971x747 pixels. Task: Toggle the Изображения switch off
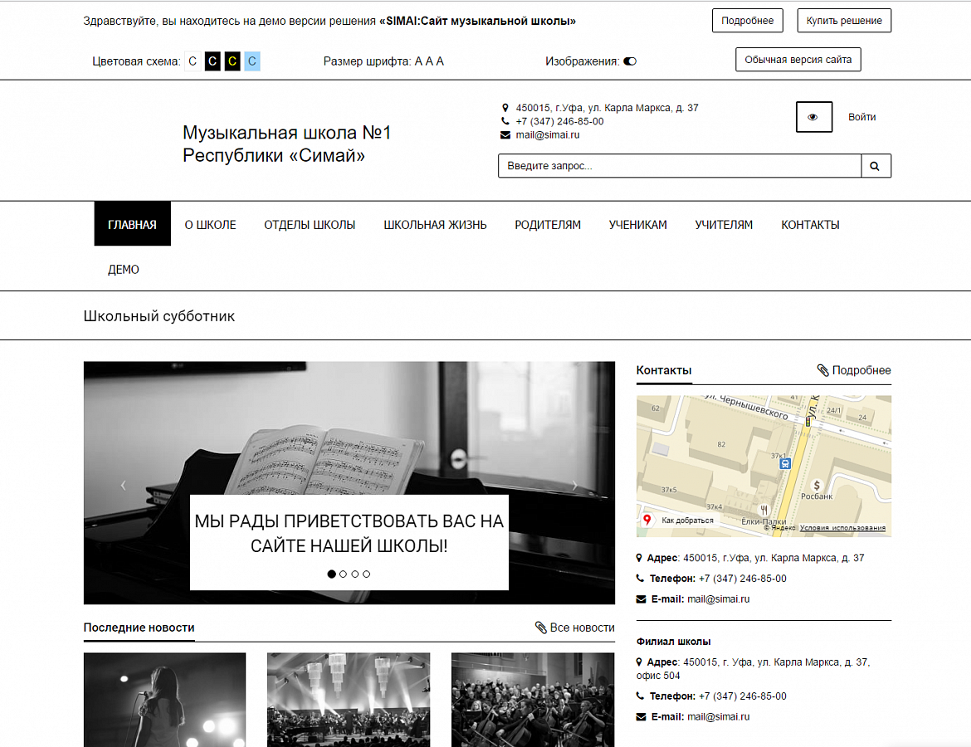coord(631,61)
